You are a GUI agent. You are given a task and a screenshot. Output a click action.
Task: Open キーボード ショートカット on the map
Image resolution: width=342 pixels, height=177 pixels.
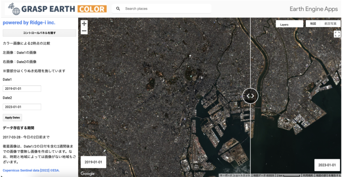tap(235, 175)
